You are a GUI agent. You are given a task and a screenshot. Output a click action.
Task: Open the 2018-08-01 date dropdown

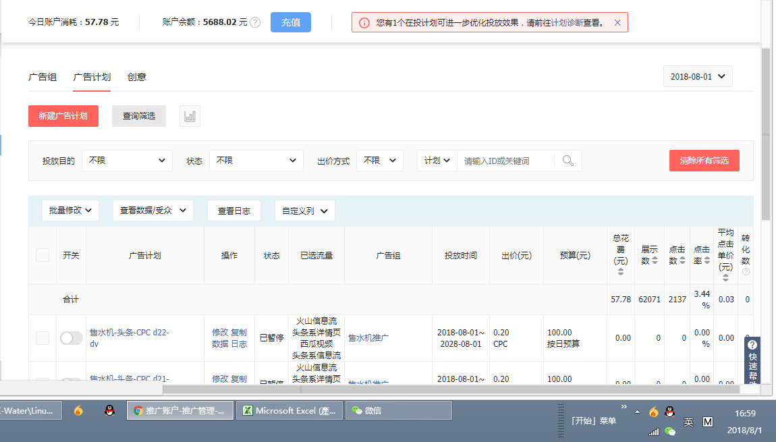point(698,77)
